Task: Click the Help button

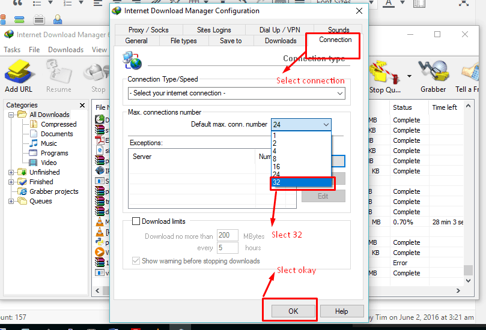Action: 341,311
